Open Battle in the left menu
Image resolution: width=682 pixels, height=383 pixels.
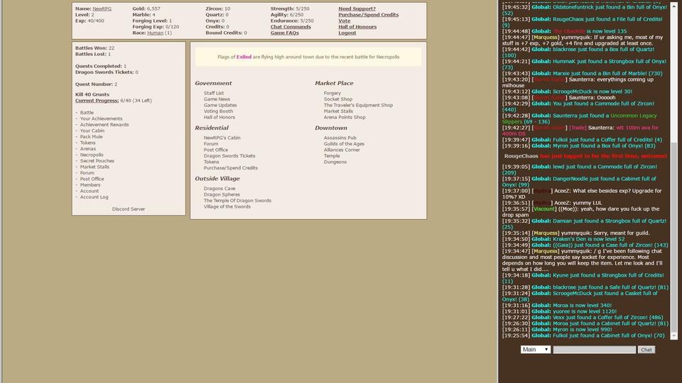coord(87,113)
